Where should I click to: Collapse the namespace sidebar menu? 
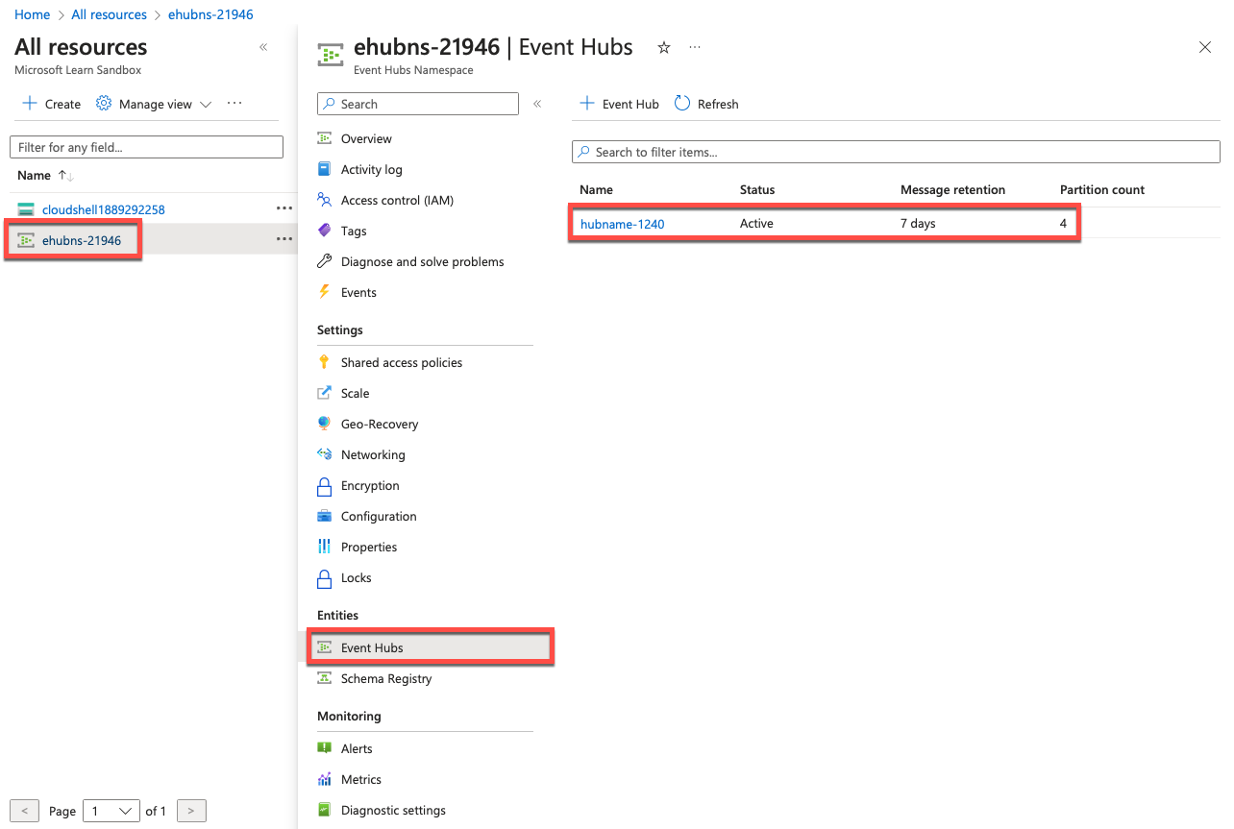click(537, 104)
